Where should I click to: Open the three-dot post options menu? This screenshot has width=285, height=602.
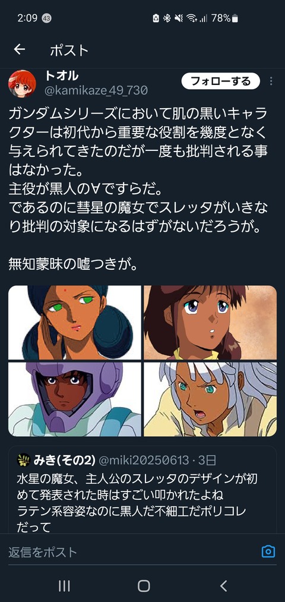coord(271,81)
